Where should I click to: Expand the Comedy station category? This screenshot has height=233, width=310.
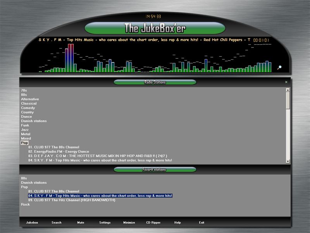coord(28,108)
